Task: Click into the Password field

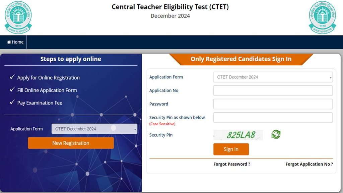Action: tap(273, 104)
